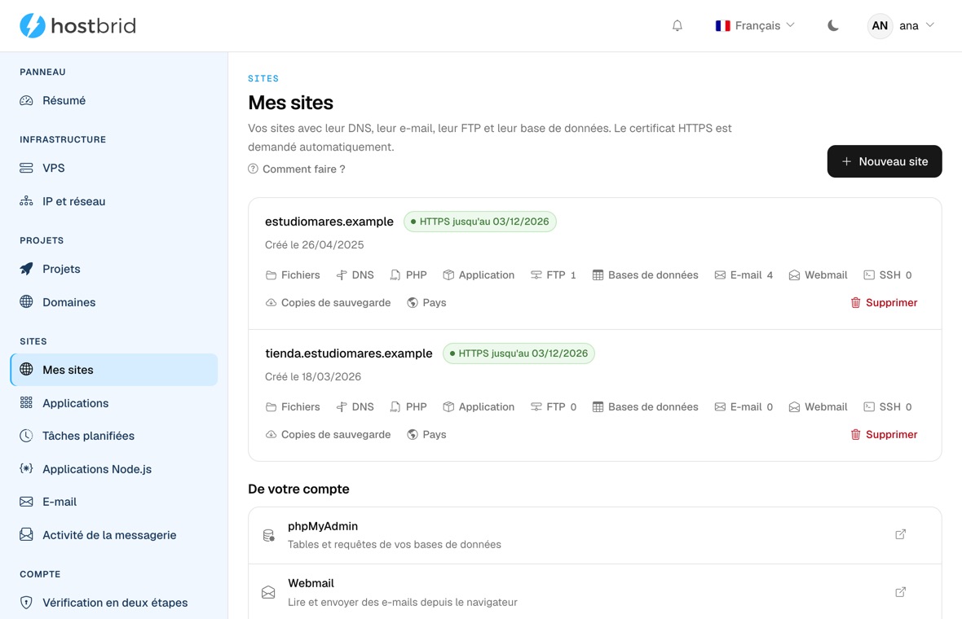This screenshot has height=619, width=962.
Task: Open Webmail under De votre compte
Action: tap(594, 592)
